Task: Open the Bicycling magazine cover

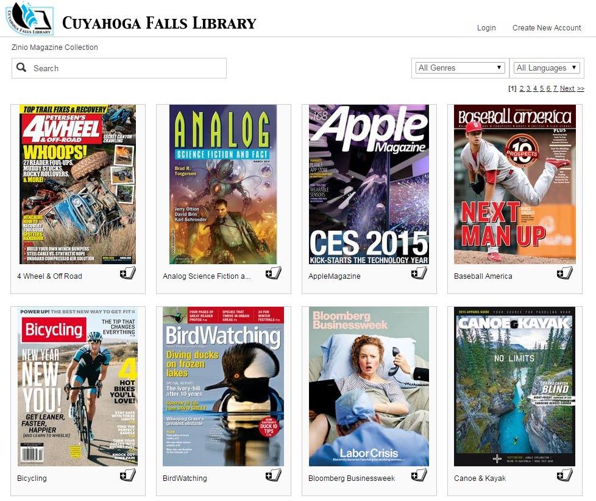Action: click(x=77, y=387)
